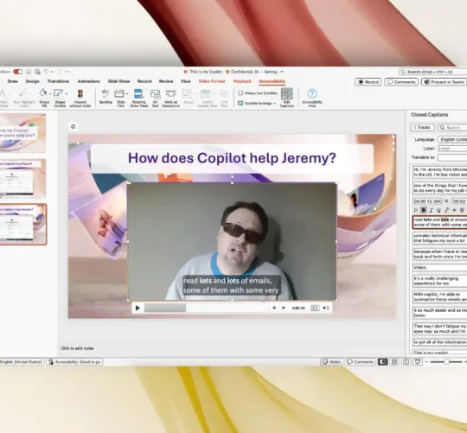Check the Always Use Subtitles checkbox

240,93
